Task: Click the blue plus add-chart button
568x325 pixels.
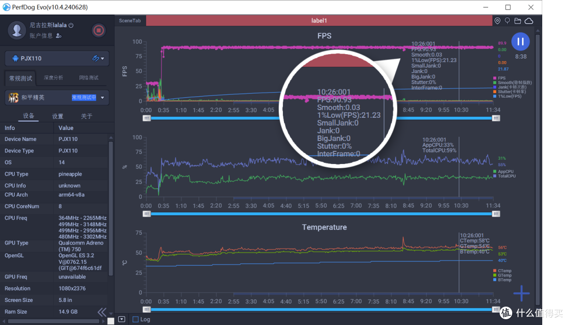Action: click(x=521, y=293)
